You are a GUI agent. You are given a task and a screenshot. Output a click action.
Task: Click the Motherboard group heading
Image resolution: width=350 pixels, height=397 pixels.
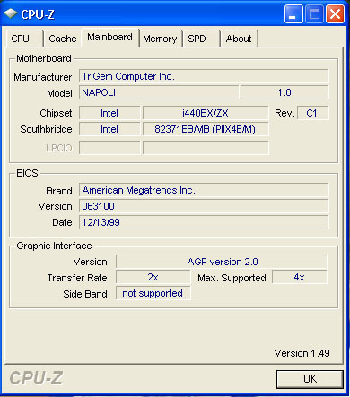44,58
